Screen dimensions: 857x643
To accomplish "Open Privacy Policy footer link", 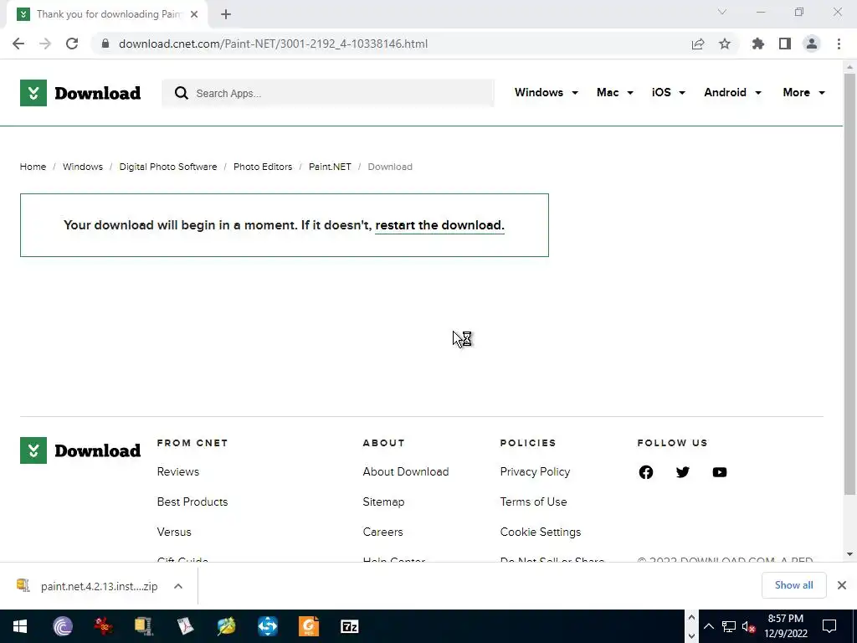I will tap(535, 472).
